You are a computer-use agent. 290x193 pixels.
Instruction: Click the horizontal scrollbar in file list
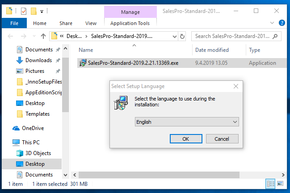pyautogui.click(x=159, y=175)
